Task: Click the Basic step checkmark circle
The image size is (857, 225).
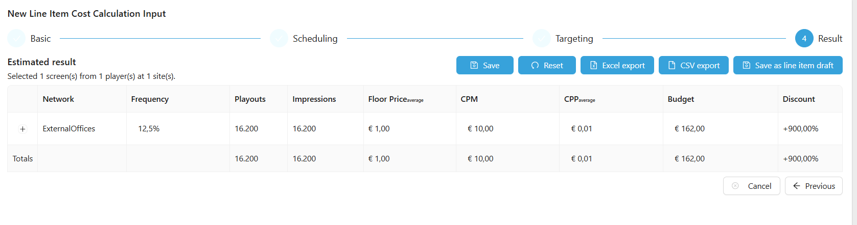Action: click(x=16, y=38)
